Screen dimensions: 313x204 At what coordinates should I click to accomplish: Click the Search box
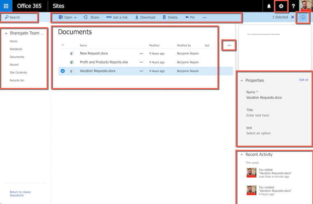19,17
